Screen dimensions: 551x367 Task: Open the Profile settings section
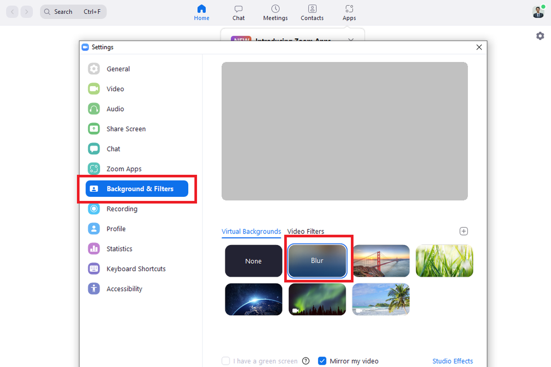[x=116, y=228]
